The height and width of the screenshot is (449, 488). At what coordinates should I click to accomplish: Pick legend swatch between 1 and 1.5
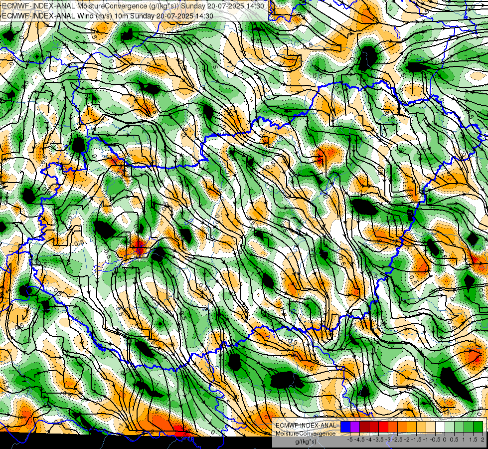469,427
